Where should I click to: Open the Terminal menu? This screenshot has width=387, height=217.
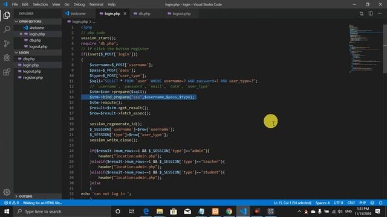tap(96, 4)
